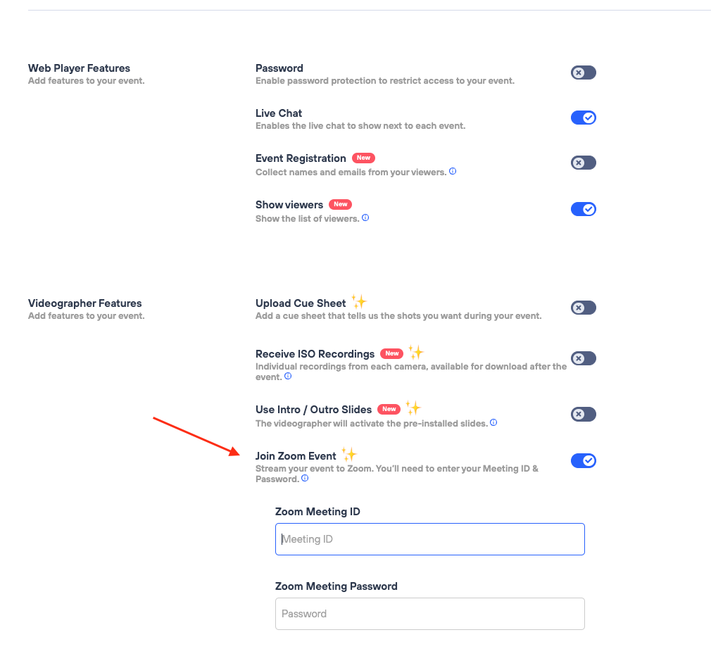Enable the Event Registration toggle

583,163
